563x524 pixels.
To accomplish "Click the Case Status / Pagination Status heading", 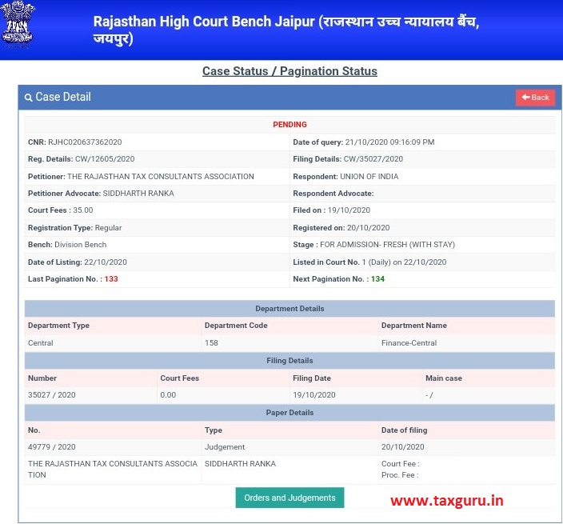I will click(x=289, y=71).
